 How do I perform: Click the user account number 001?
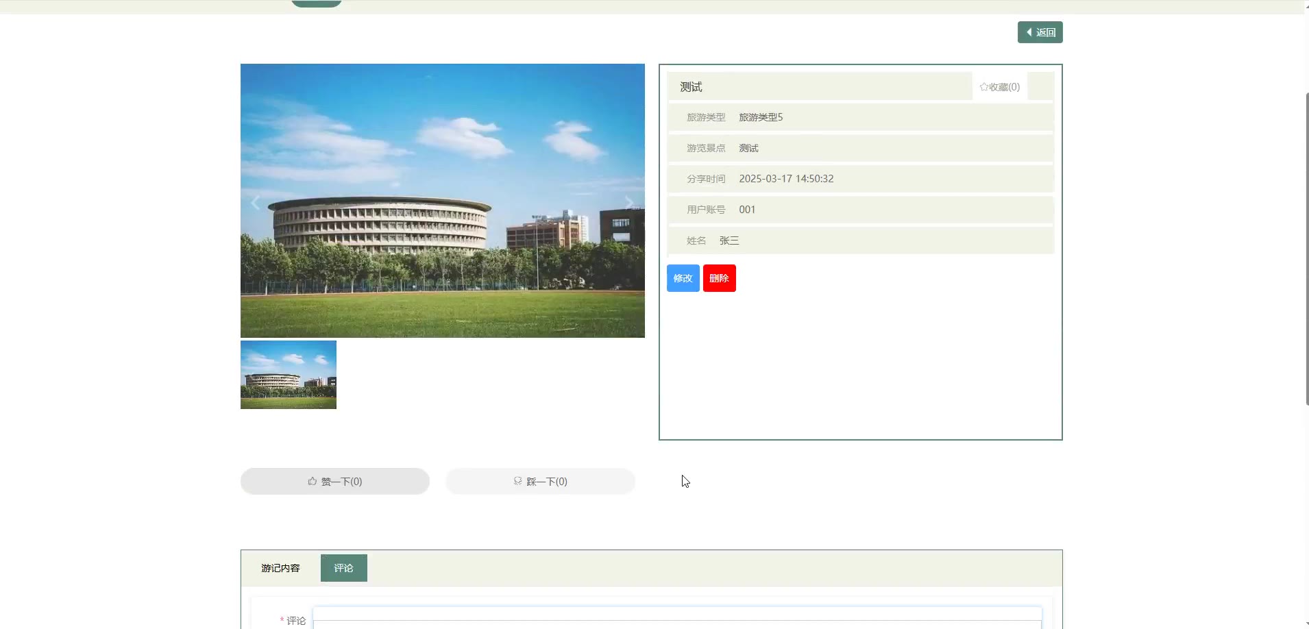coord(747,210)
